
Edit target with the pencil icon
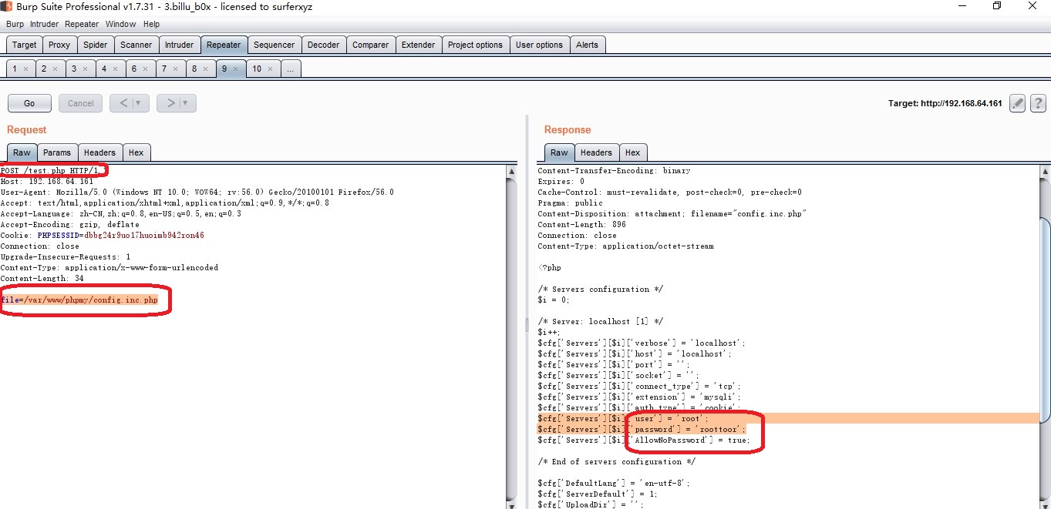click(x=1017, y=103)
